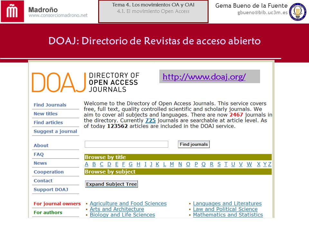This screenshot has width=309, height=232.
Task: Open Biology and Life Sciences subject
Action: point(122,215)
